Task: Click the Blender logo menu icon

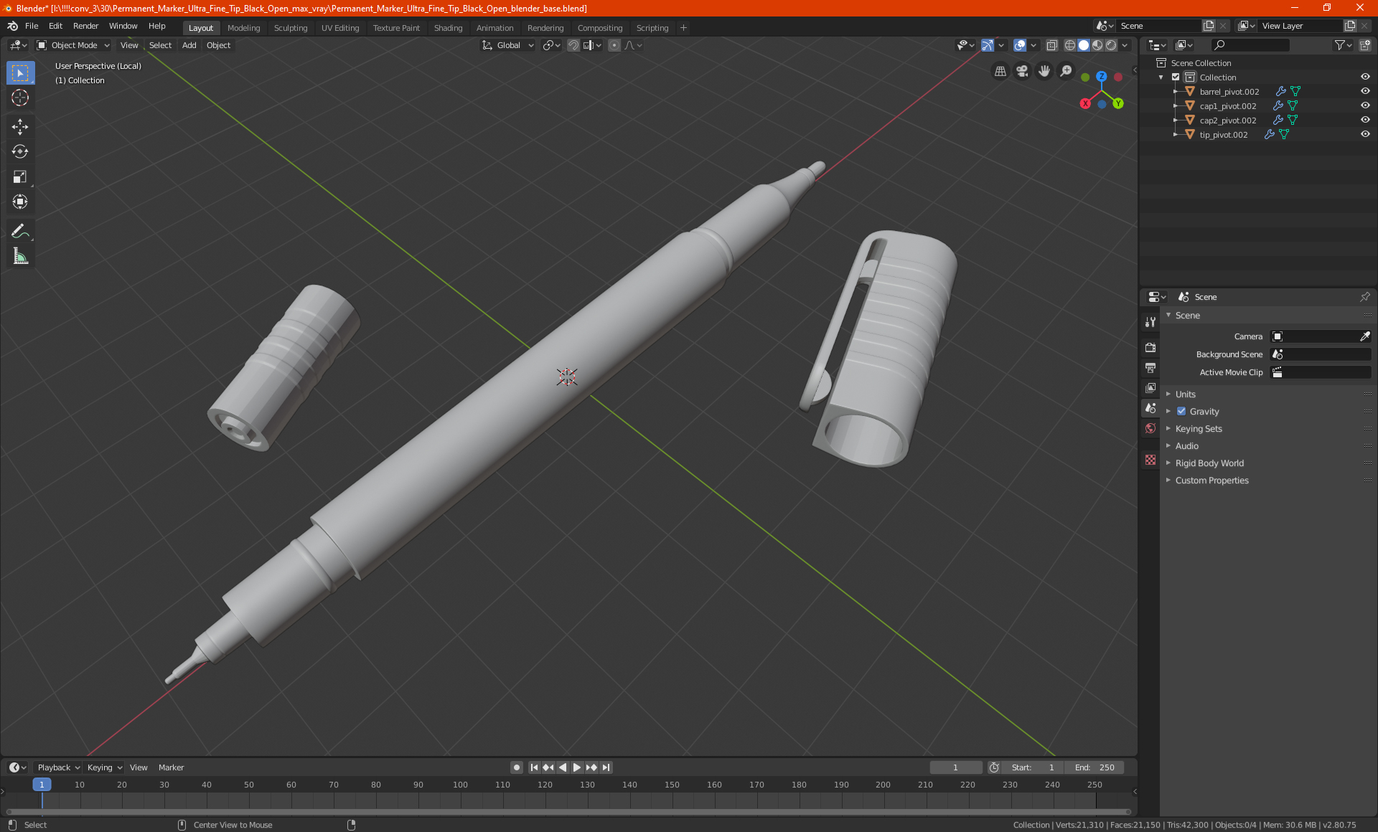Action: coord(13,26)
